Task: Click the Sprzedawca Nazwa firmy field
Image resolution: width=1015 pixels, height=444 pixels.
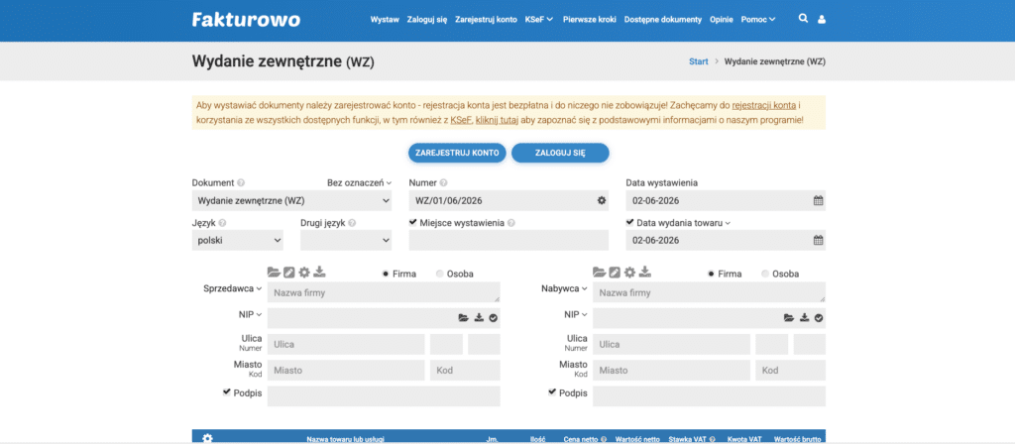Action: 384,292
